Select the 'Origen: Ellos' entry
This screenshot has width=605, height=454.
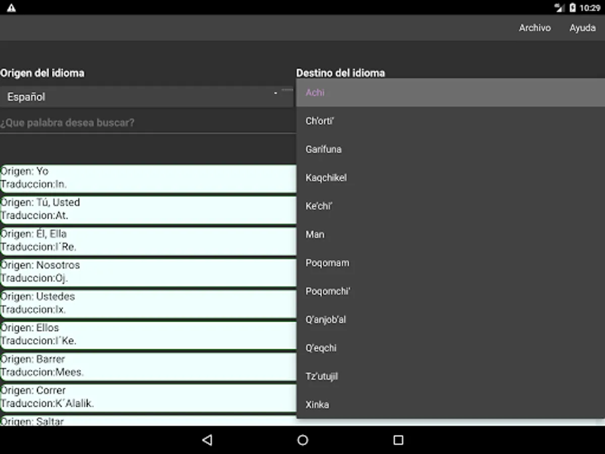(148, 334)
